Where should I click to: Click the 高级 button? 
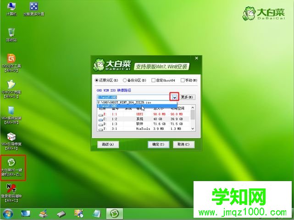pos(108,145)
